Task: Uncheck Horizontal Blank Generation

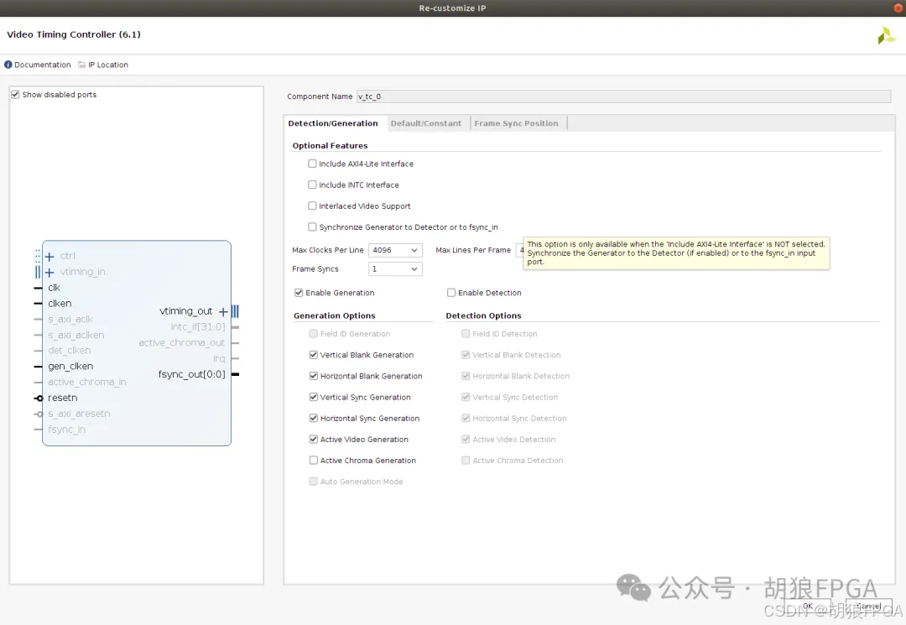Action: [314, 376]
